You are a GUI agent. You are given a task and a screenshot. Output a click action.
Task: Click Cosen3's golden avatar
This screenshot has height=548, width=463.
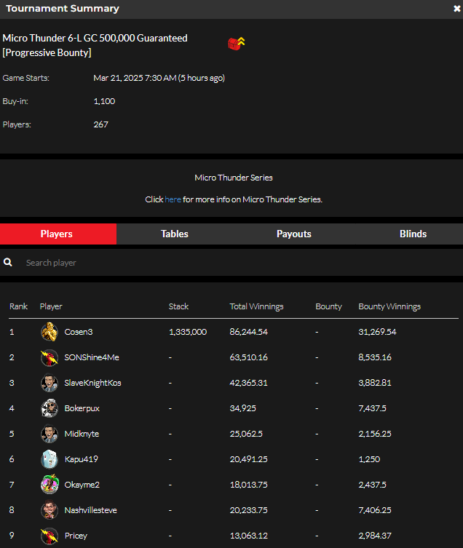(x=50, y=332)
